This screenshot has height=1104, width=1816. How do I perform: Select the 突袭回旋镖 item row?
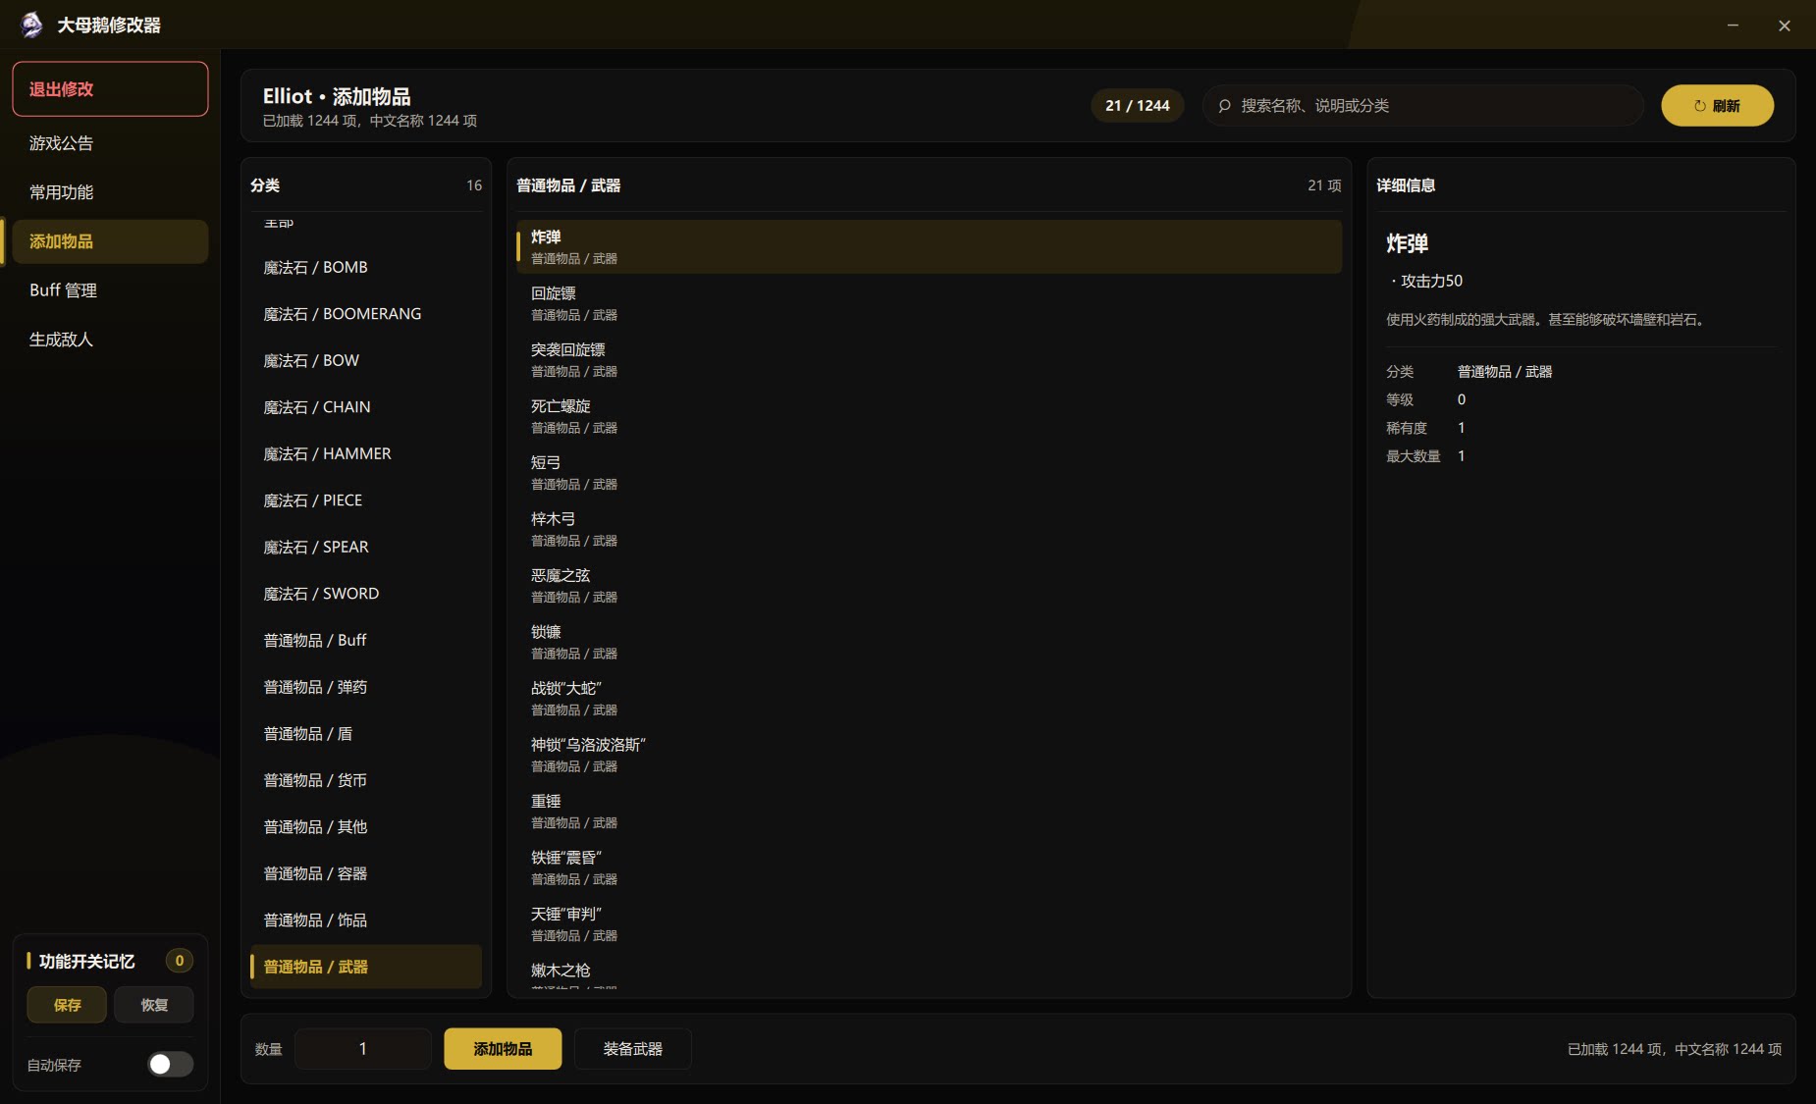(x=929, y=359)
